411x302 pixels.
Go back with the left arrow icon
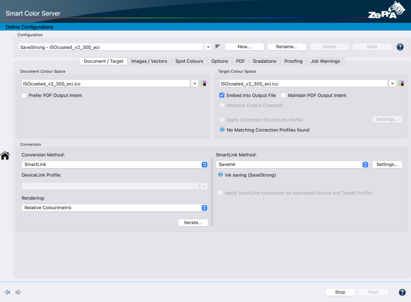[8, 292]
